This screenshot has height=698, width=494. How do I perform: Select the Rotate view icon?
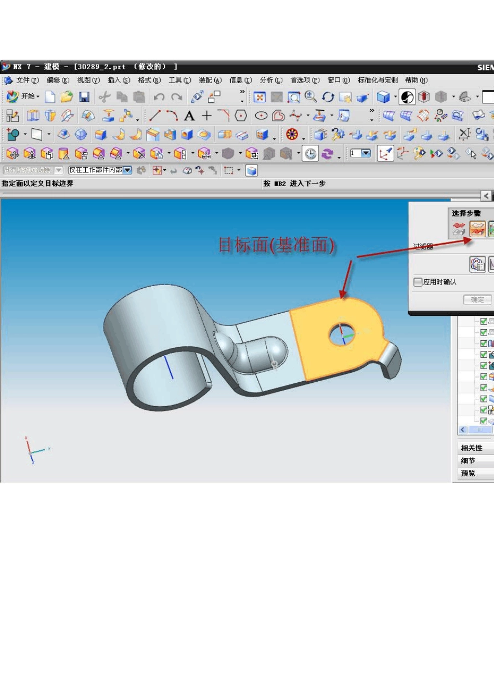pos(328,97)
